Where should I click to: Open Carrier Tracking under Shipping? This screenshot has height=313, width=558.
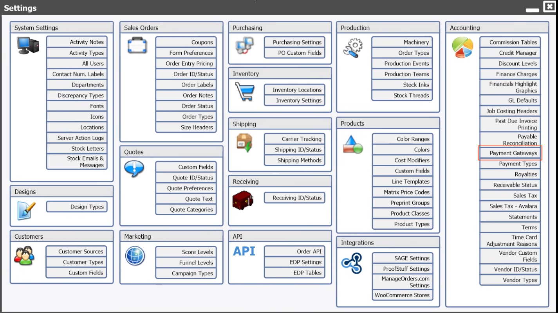coord(294,139)
